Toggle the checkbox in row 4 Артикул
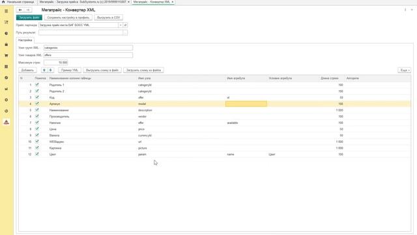Viewport: 417px width, 235px height. [x=37, y=104]
